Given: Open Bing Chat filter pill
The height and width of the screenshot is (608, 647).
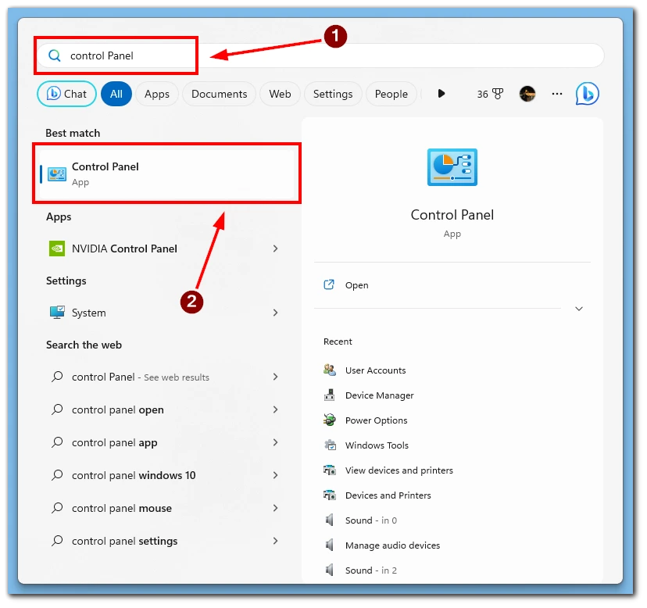Looking at the screenshot, I should [x=67, y=94].
